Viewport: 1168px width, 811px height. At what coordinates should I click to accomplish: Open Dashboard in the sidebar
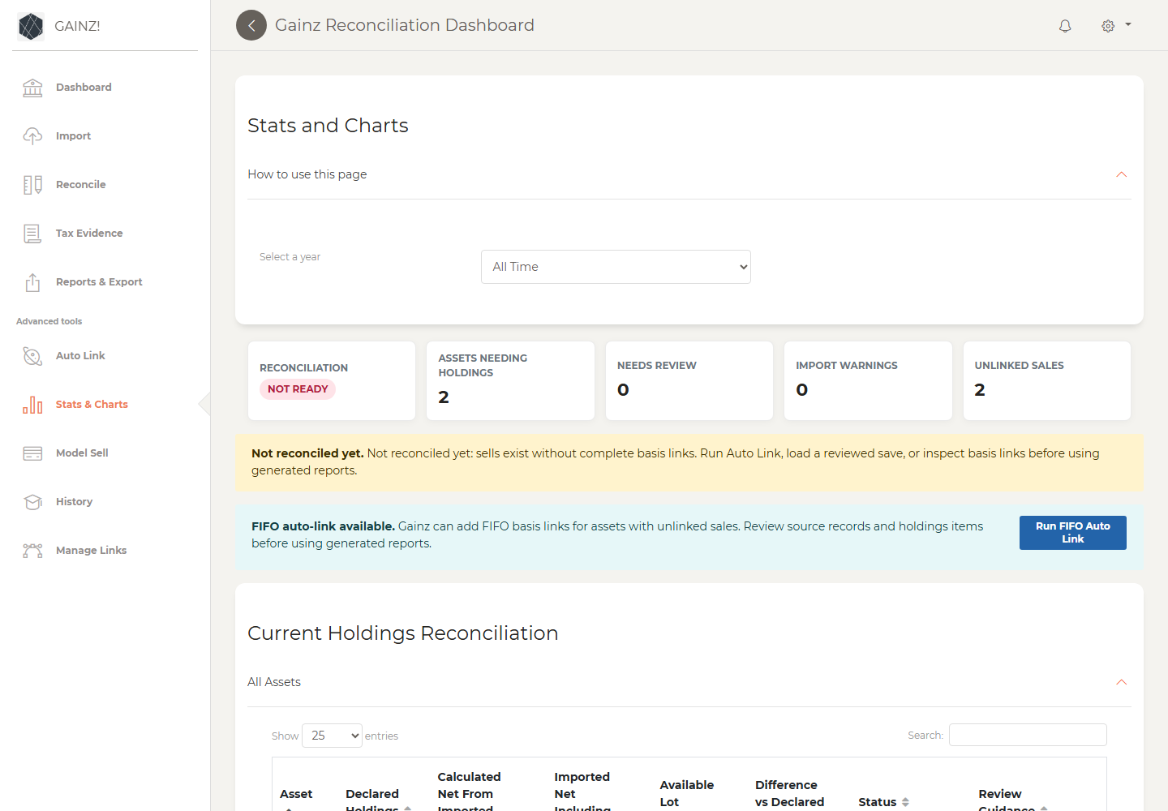coord(84,88)
